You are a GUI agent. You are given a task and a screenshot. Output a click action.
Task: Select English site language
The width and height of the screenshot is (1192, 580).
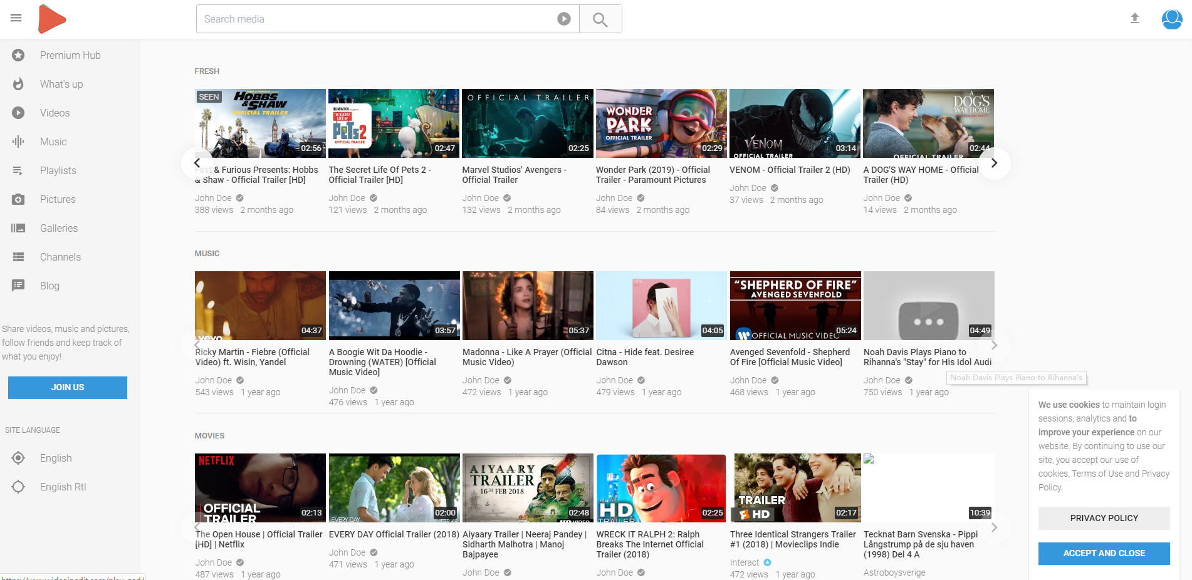pyautogui.click(x=56, y=458)
